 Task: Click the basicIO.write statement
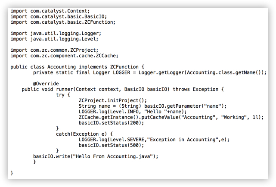[96, 156]
